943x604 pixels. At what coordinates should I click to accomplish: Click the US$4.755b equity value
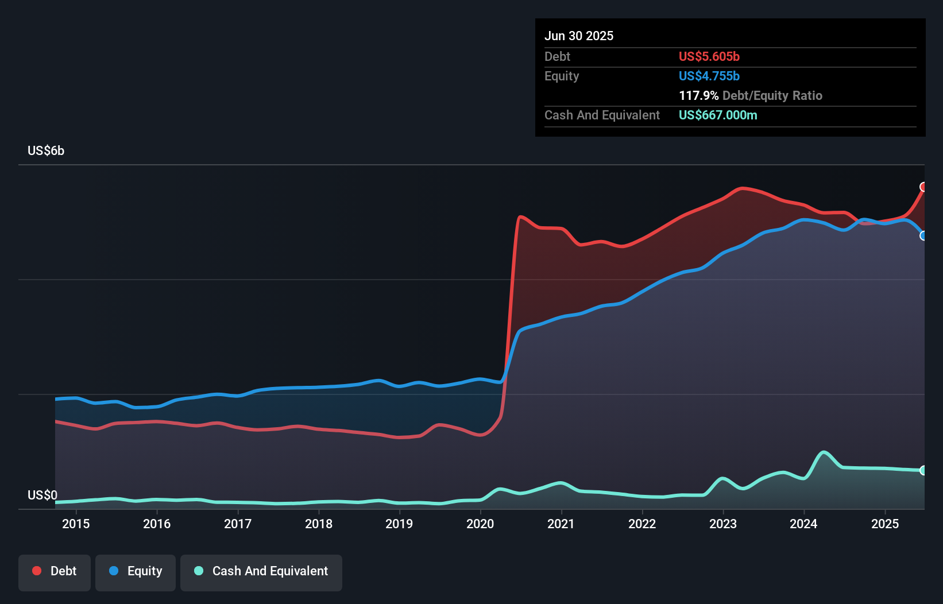(709, 76)
